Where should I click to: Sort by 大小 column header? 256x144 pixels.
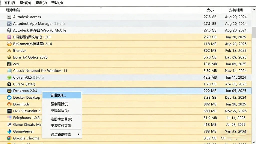[210, 10]
